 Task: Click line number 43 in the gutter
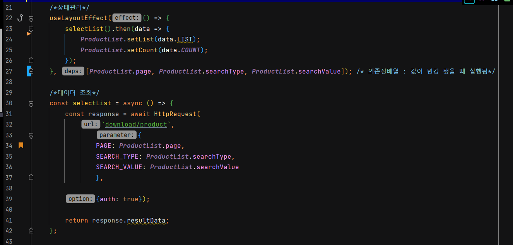click(x=9, y=242)
